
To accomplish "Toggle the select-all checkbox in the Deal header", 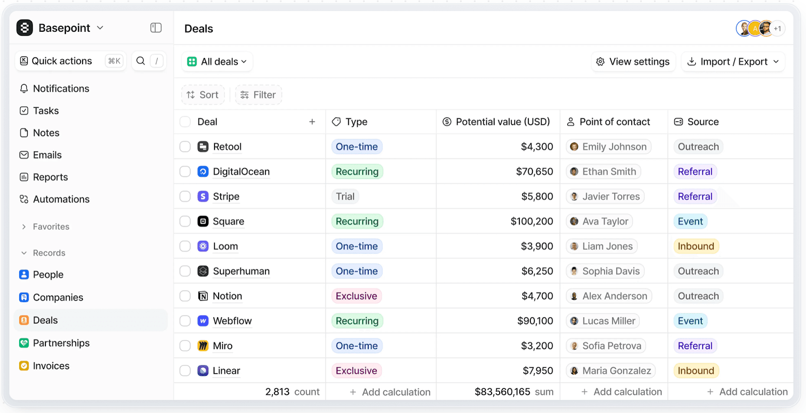I will pyautogui.click(x=185, y=122).
